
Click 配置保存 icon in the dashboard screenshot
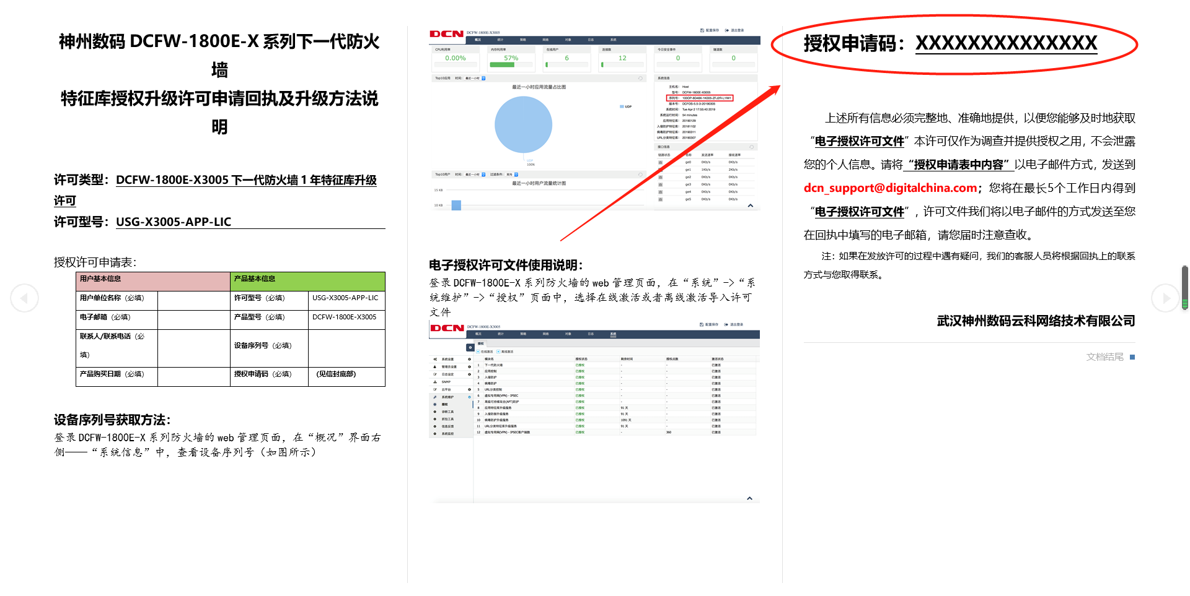[x=702, y=30]
